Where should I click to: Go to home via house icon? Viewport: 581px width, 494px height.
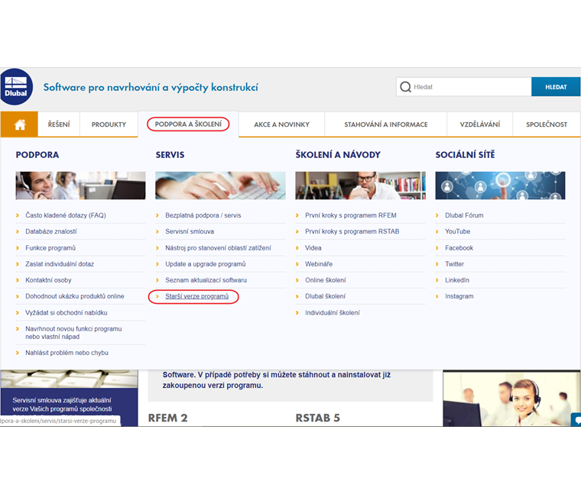[20, 124]
